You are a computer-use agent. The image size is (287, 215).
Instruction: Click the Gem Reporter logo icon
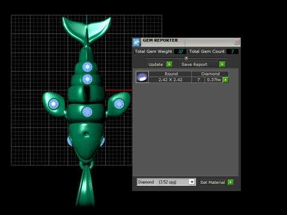click(136, 42)
